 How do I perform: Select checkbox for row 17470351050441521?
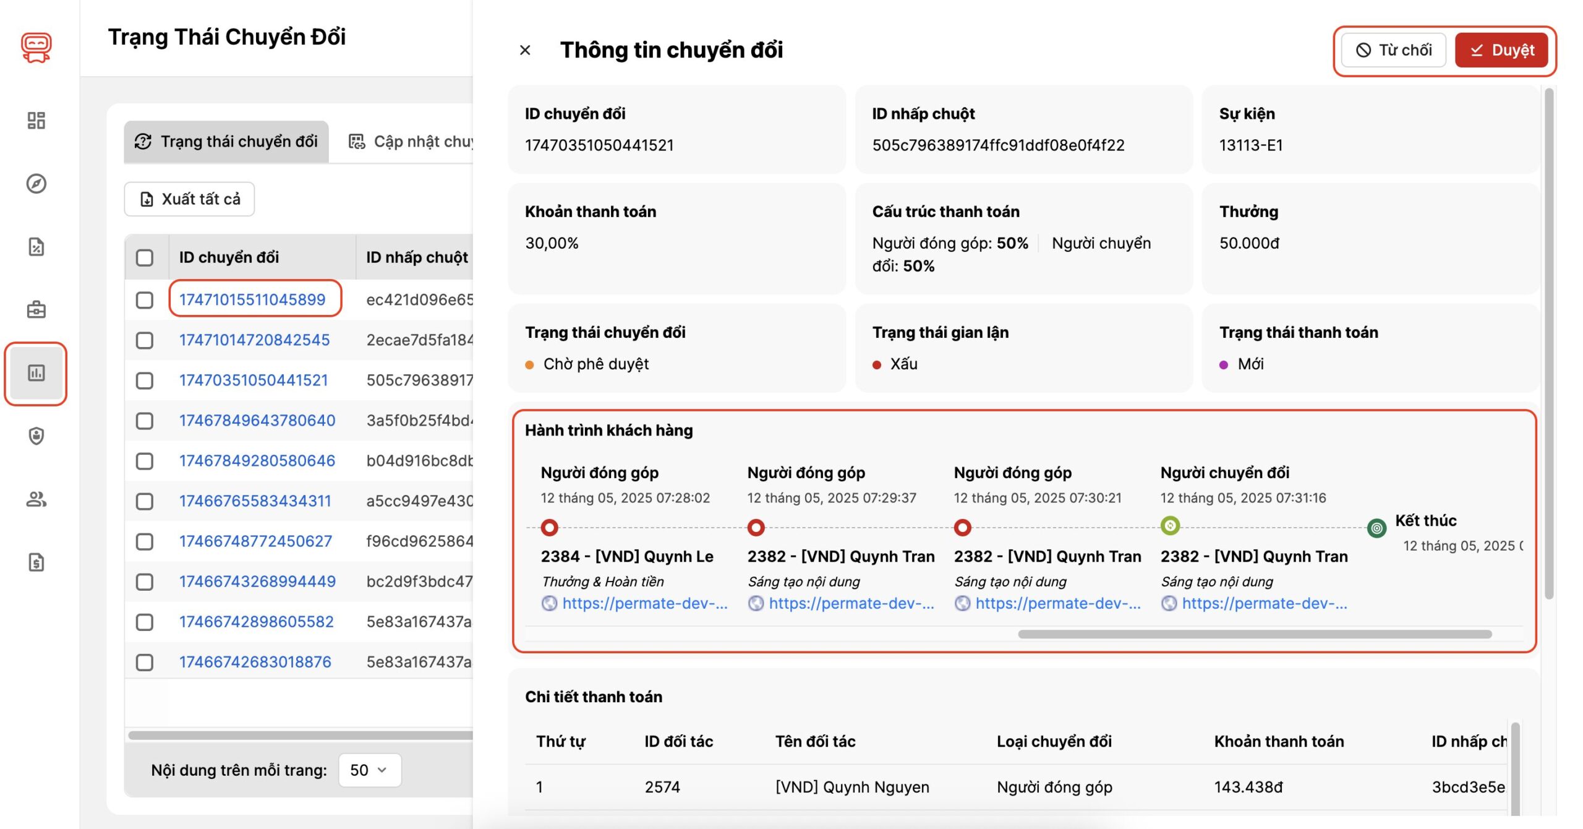[145, 380]
